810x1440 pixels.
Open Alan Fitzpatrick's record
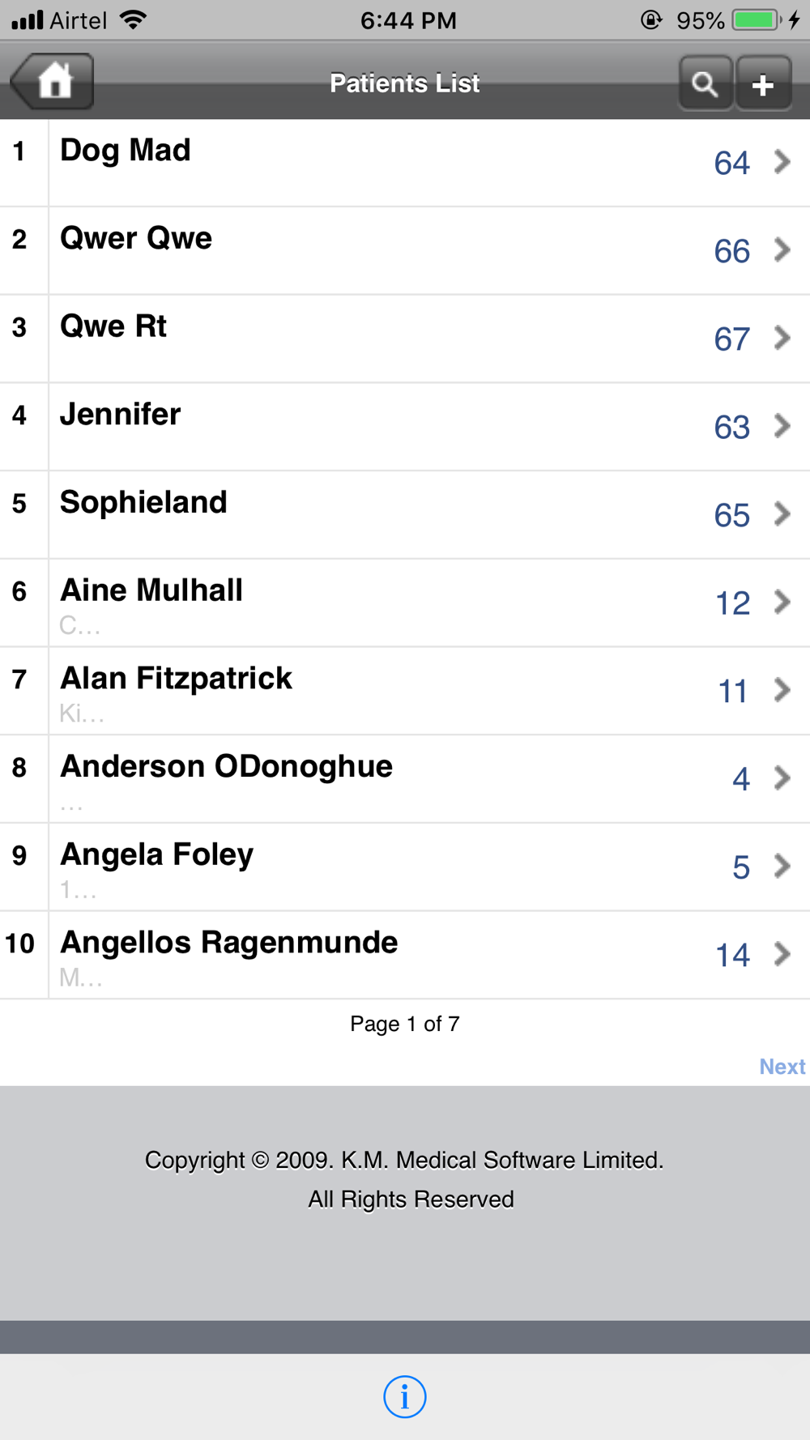pos(176,679)
